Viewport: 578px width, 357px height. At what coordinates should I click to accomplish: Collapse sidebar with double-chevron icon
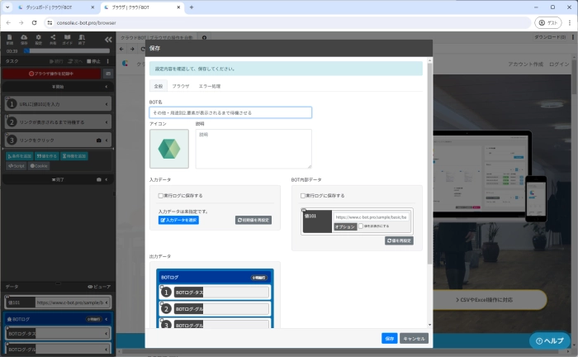(107, 40)
